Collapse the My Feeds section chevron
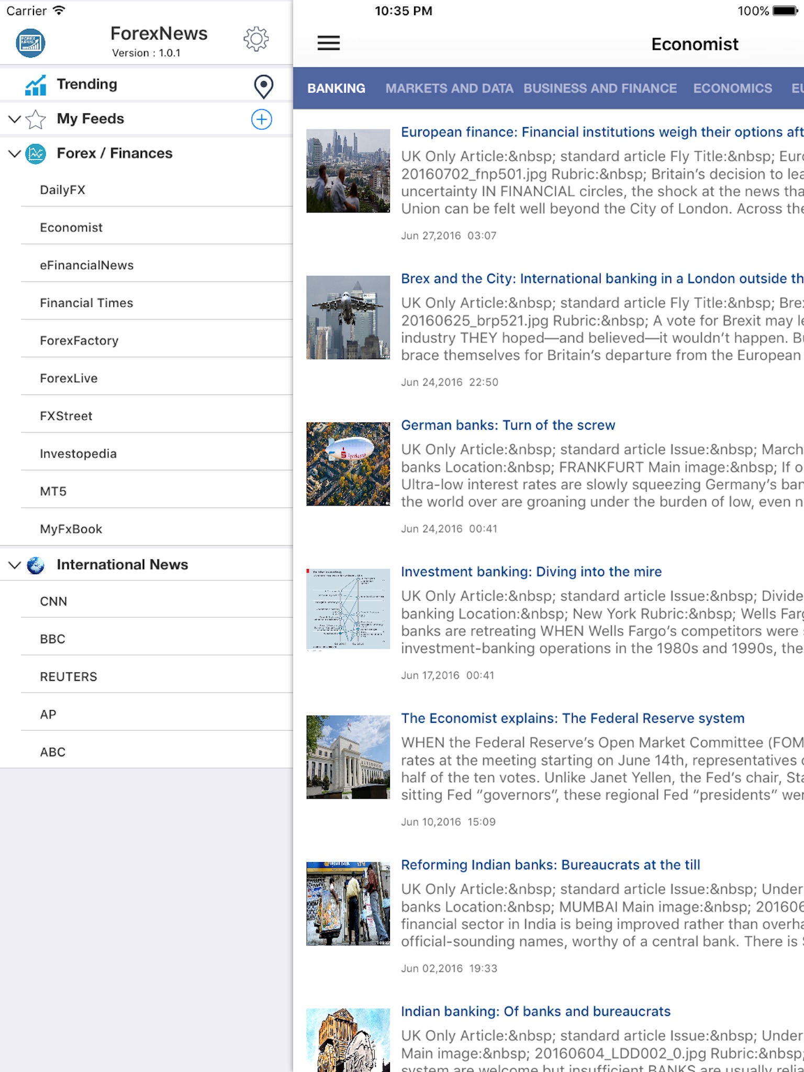The image size is (804, 1072). pyautogui.click(x=15, y=119)
